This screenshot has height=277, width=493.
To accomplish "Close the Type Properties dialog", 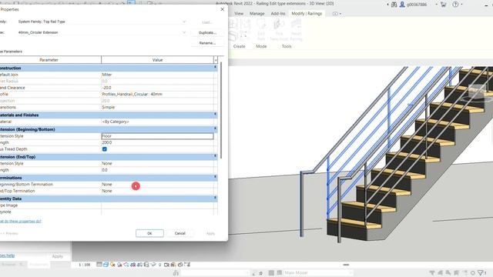I will (x=223, y=9).
